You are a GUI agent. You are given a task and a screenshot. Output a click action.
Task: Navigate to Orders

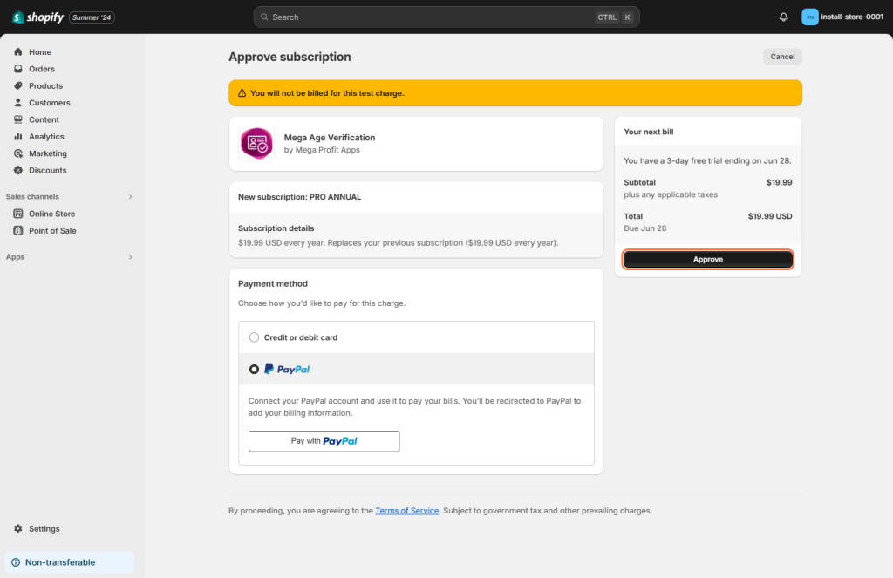[41, 68]
